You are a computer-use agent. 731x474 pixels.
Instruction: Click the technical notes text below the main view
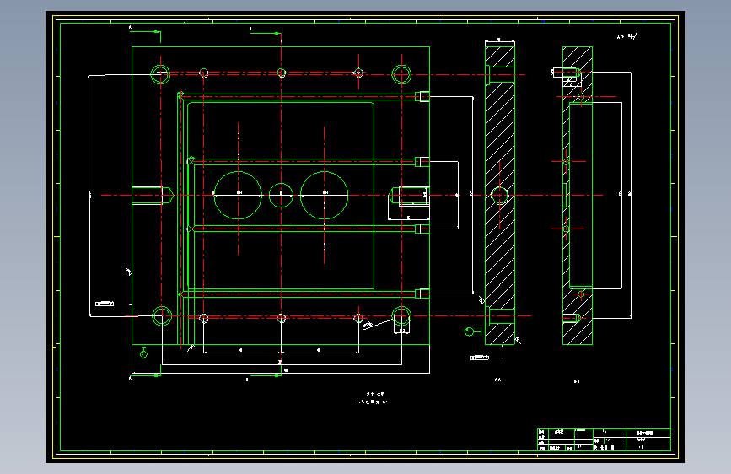(372, 398)
